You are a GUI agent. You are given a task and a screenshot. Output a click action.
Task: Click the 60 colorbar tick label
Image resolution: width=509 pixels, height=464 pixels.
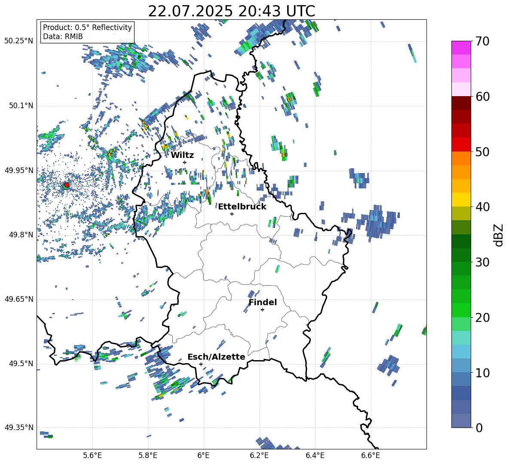coord(482,97)
